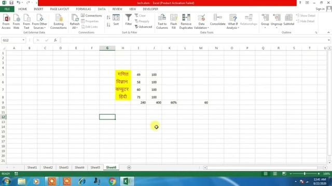The height and width of the screenshot is (186, 332).
Task: Switch to Sheet5 tab
Action: coord(95,167)
